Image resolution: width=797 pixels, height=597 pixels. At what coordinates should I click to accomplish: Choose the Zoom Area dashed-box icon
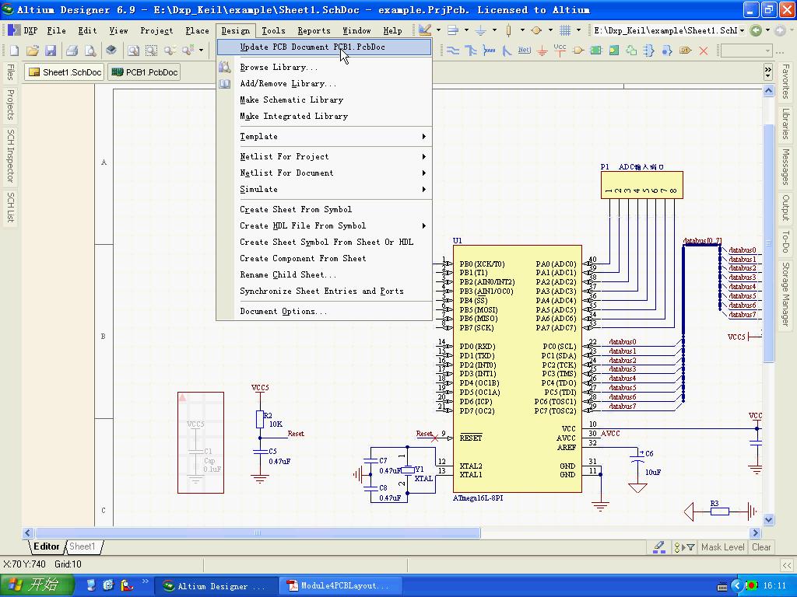tap(151, 51)
